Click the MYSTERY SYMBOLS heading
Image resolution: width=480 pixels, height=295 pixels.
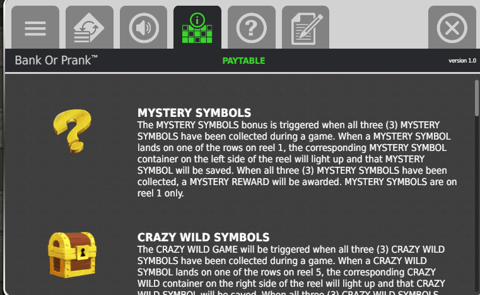click(194, 113)
